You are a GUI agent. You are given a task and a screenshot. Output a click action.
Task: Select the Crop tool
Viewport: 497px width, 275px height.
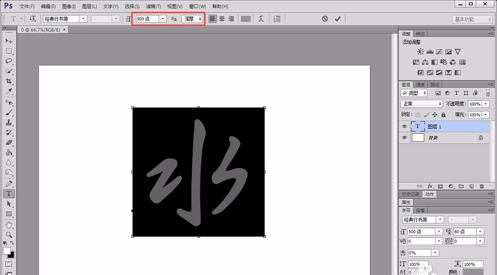9,81
